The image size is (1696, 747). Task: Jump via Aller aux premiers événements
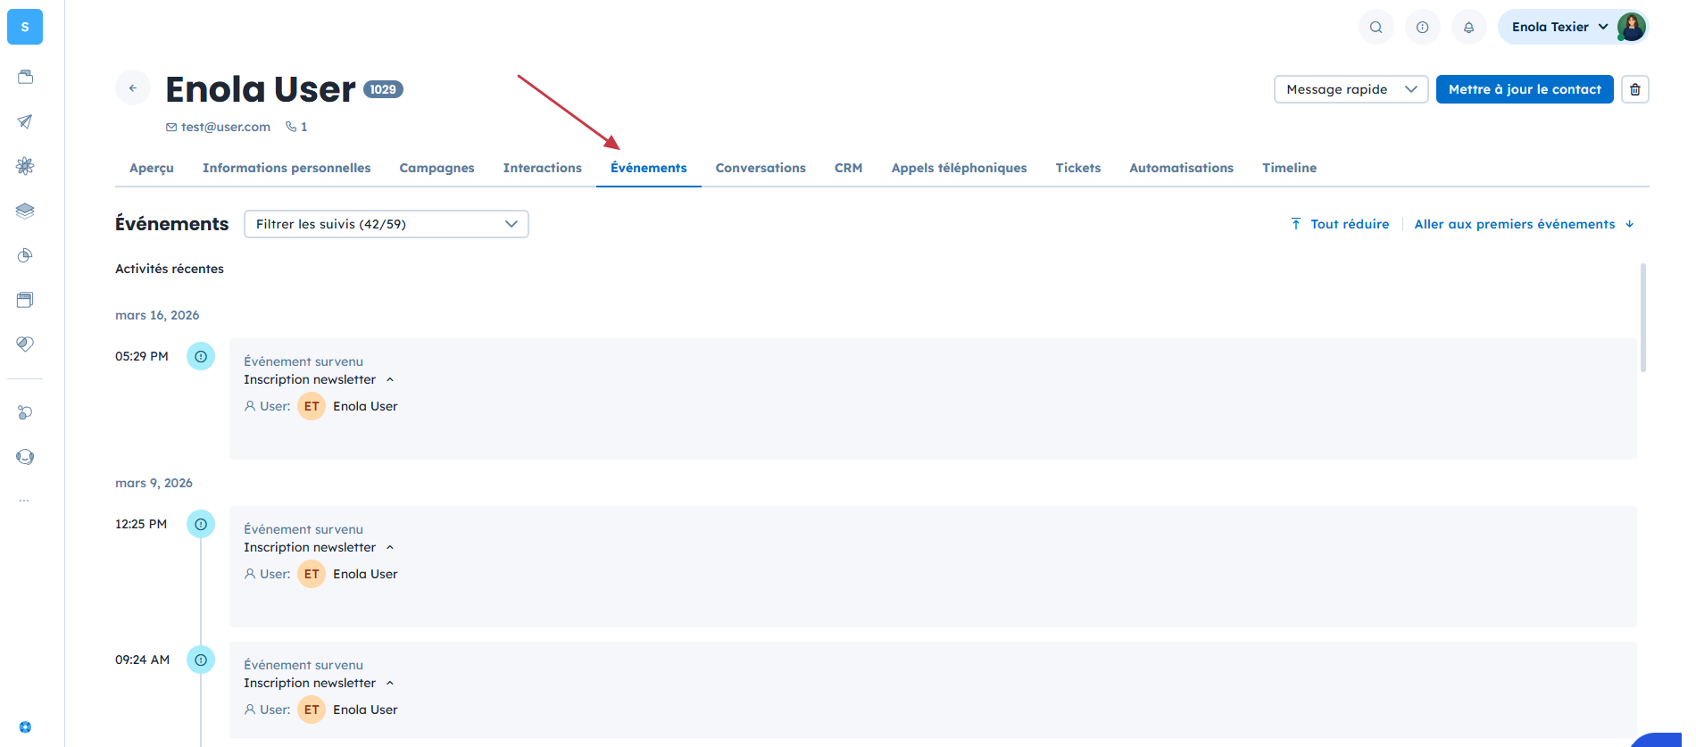click(x=1525, y=224)
